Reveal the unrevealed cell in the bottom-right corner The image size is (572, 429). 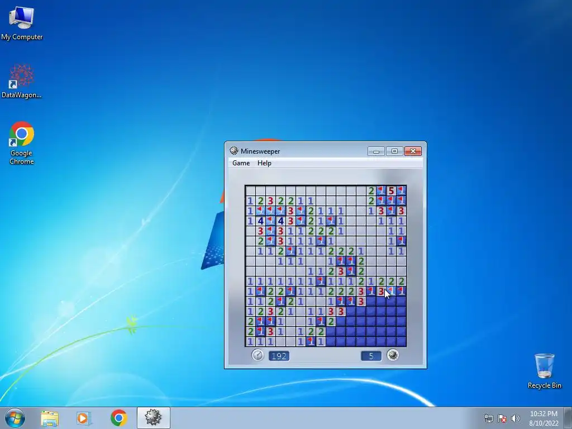click(x=401, y=341)
